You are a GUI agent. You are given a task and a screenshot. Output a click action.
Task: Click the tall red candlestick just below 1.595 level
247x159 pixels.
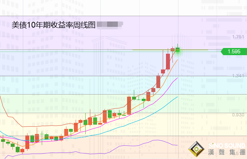[x=168, y=61]
